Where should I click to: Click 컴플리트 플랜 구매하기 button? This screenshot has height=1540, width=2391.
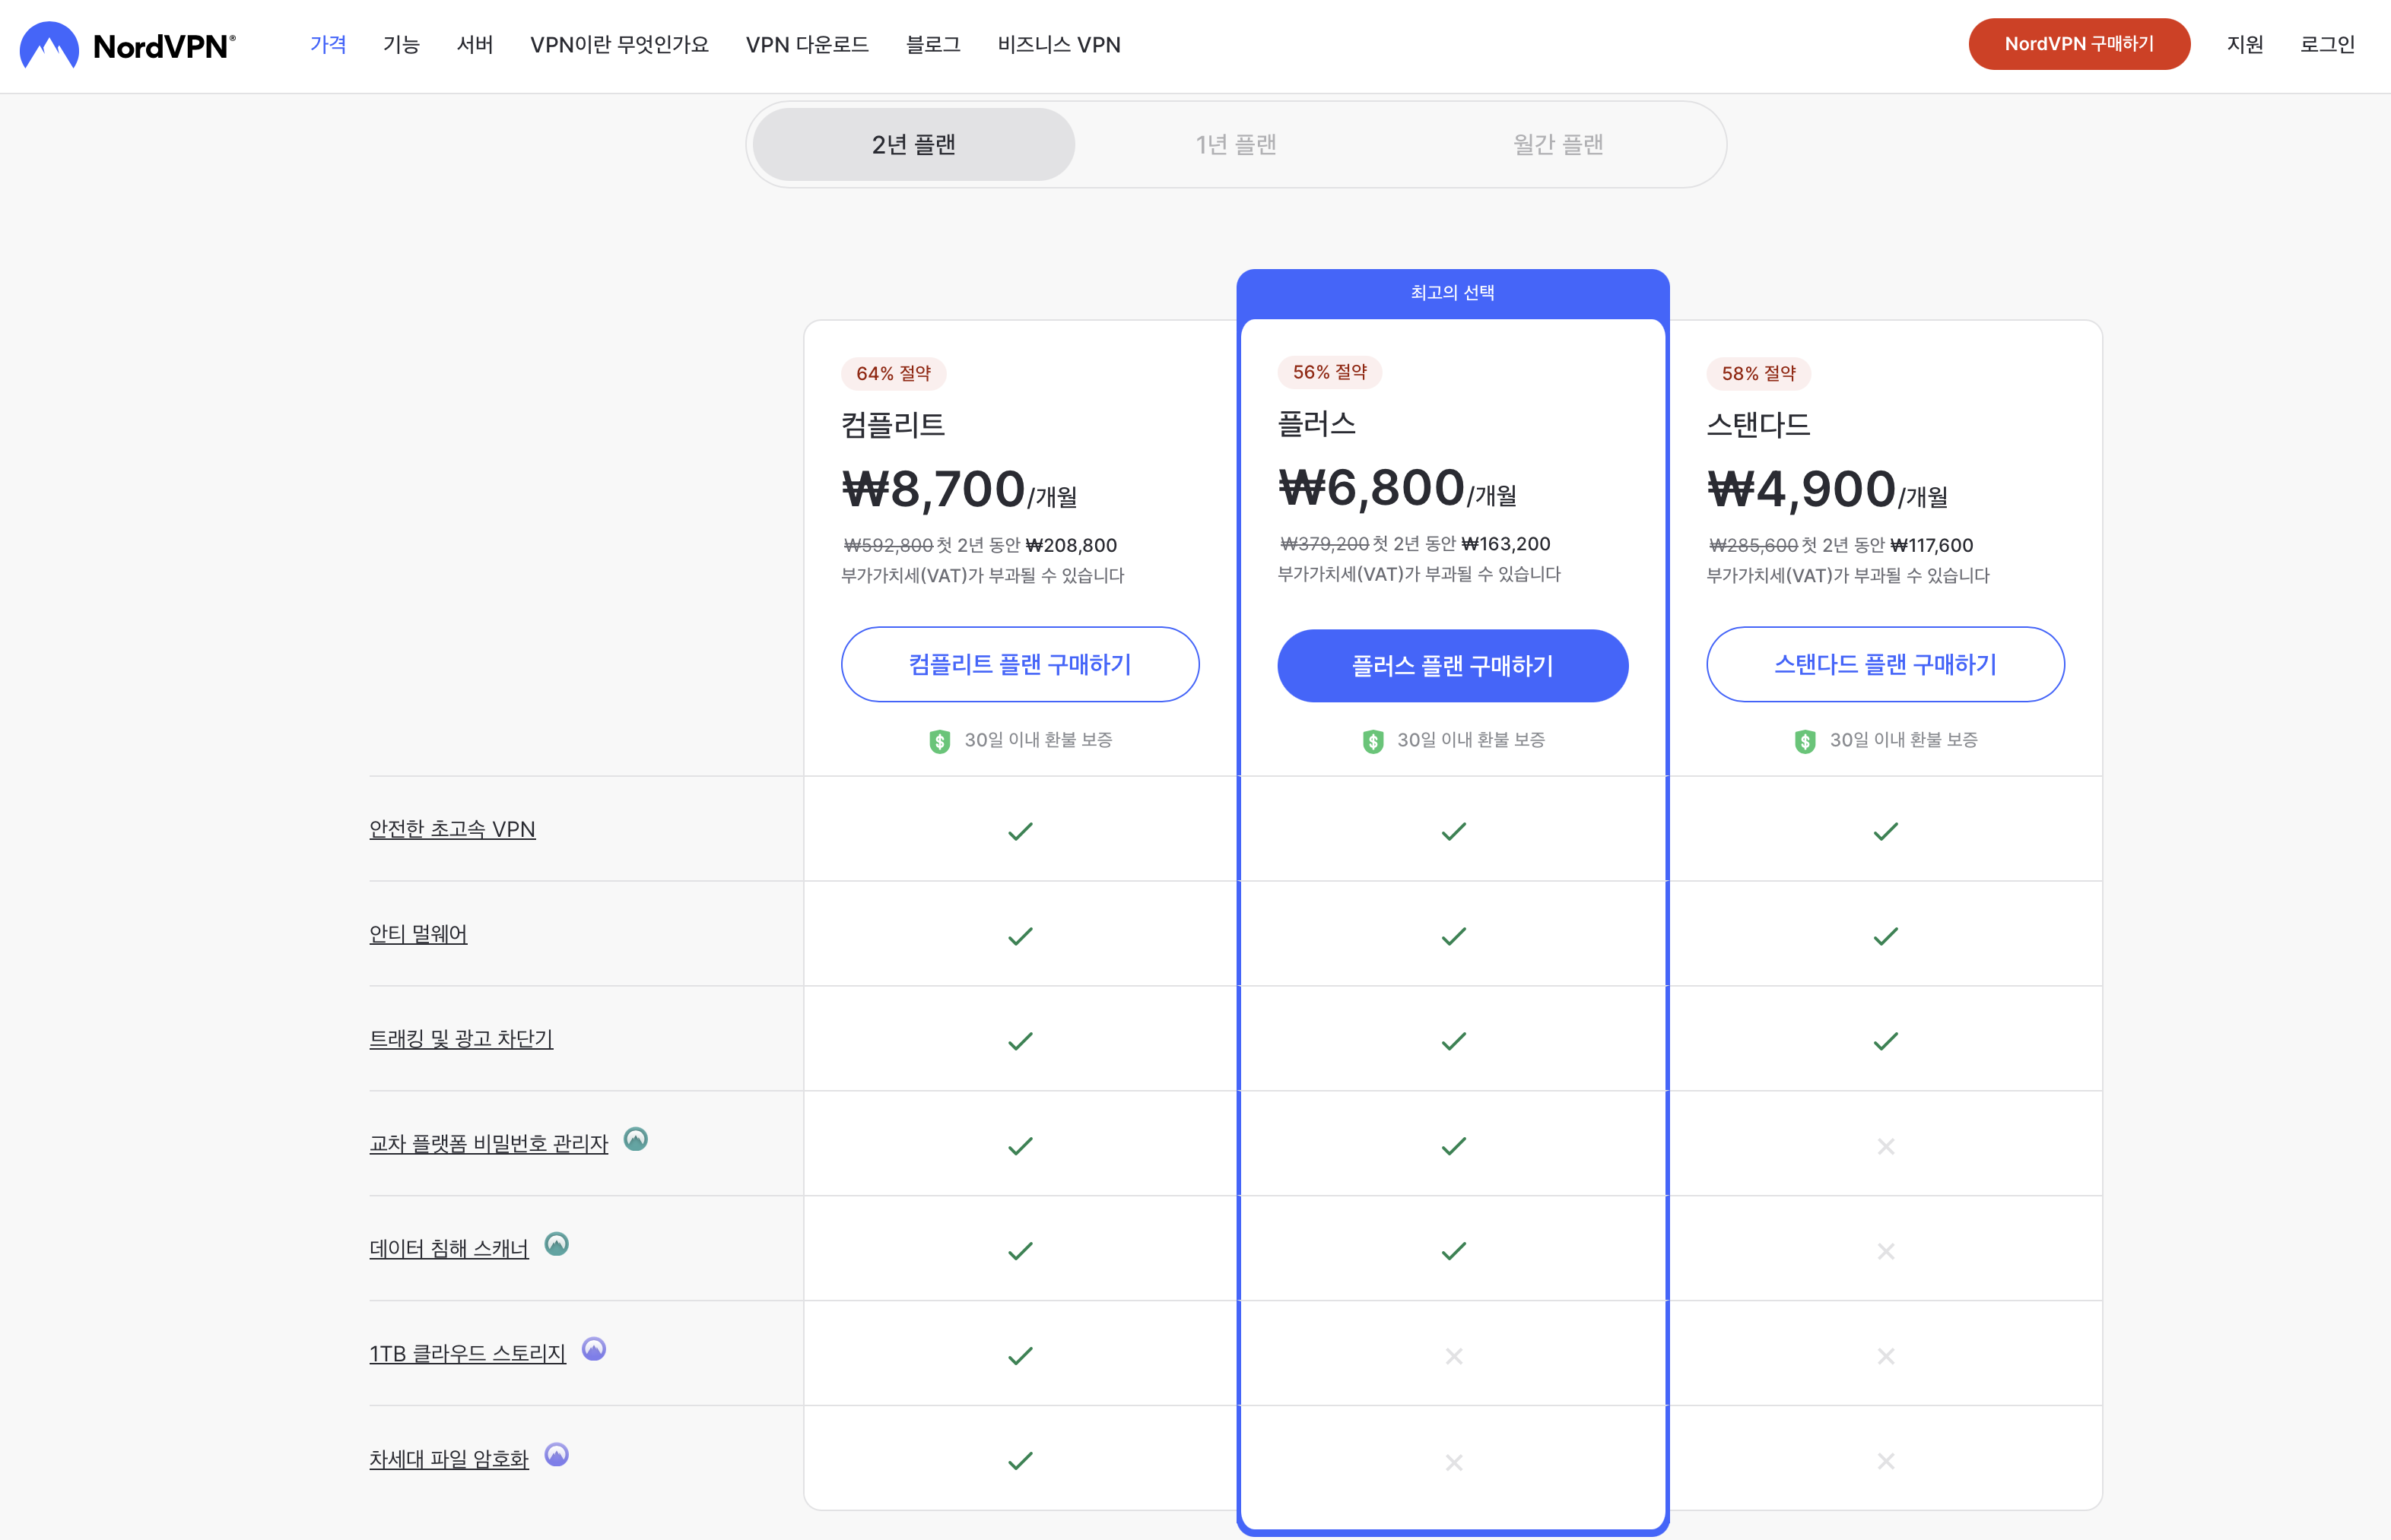(1019, 664)
